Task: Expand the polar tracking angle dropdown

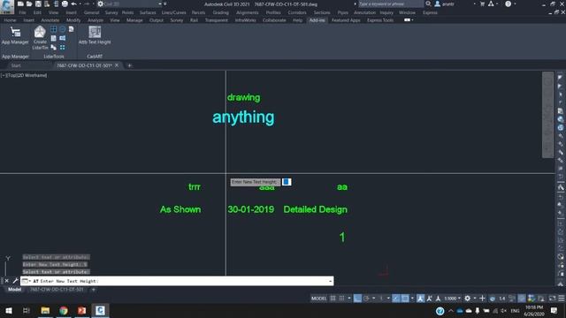Action: coord(373,299)
